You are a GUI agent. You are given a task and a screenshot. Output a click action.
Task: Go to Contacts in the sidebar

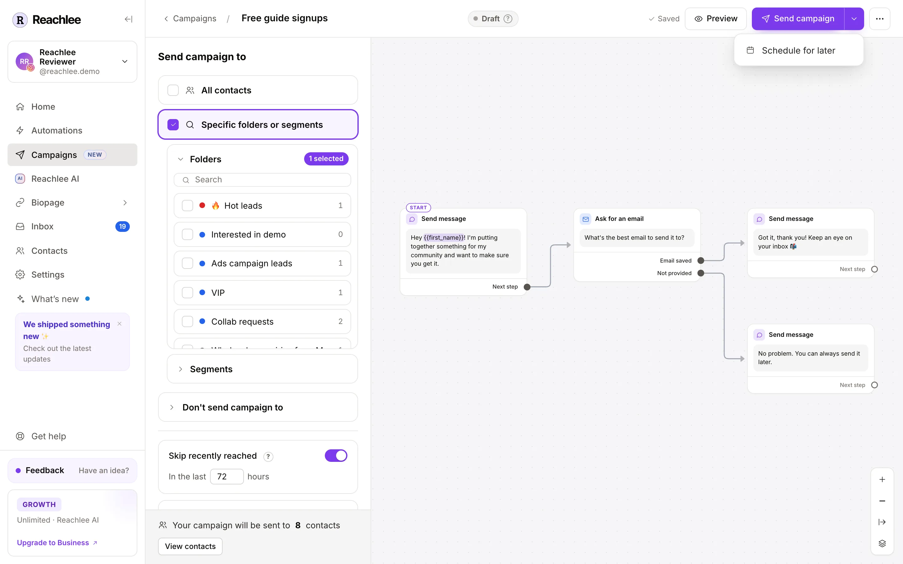(x=72, y=251)
